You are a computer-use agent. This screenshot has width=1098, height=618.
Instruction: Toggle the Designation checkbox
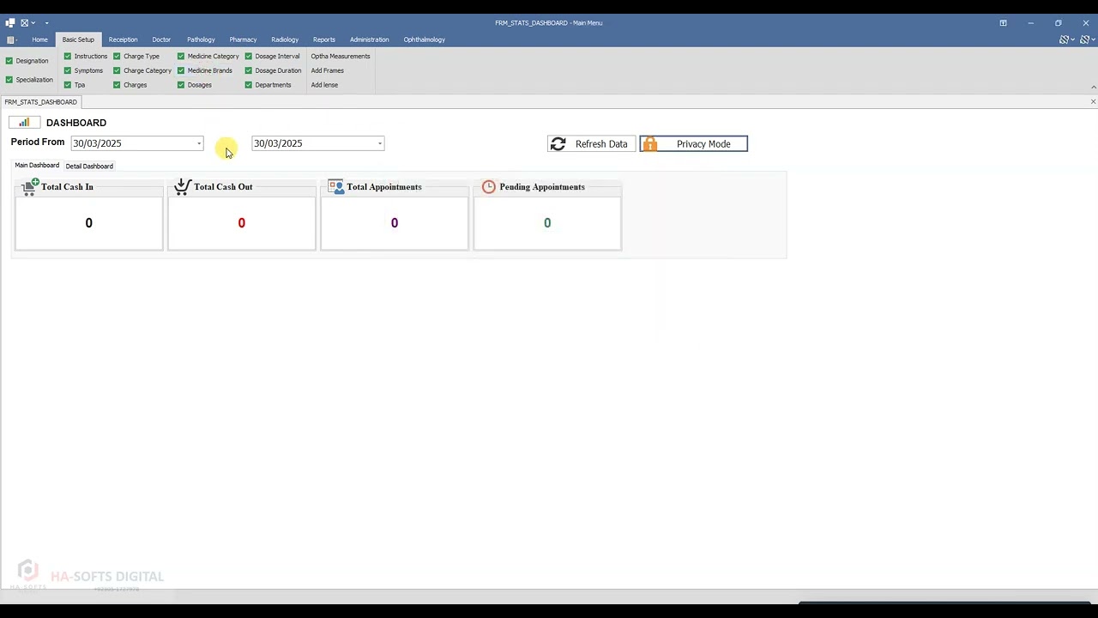click(9, 61)
